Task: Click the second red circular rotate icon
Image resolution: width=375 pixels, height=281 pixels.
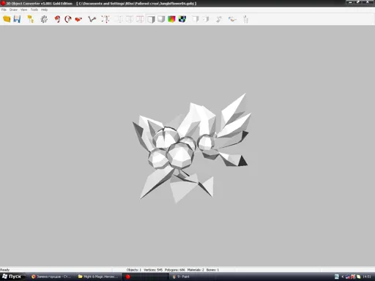Action: pyautogui.click(x=67, y=19)
